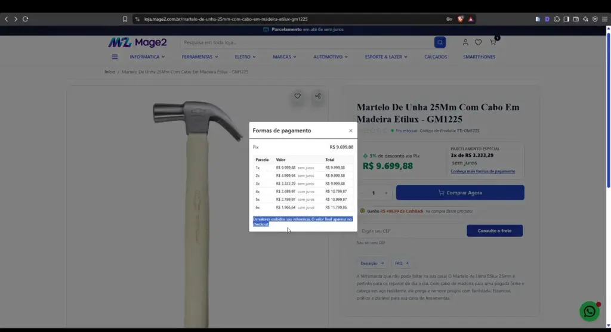Open WhatsApp chat bubble
Viewport: 611px width, 332px height.
click(x=590, y=311)
